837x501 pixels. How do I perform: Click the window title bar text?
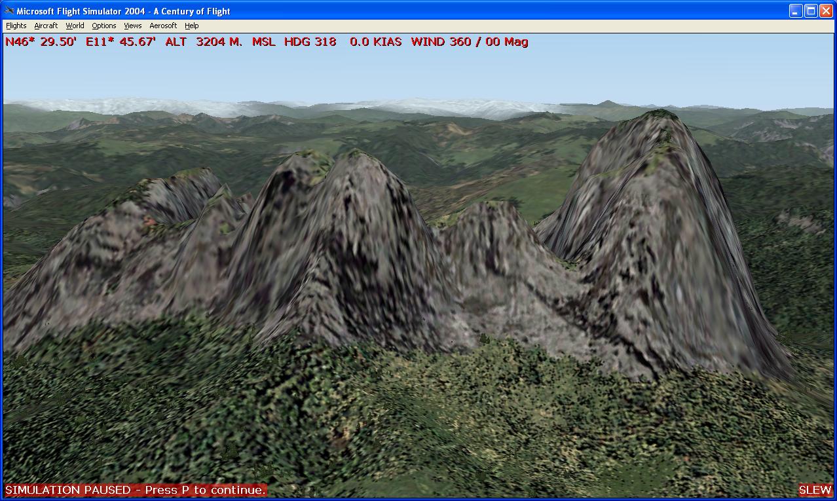click(124, 11)
